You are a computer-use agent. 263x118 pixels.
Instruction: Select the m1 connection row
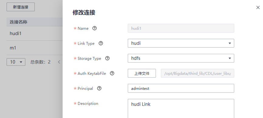pyautogui.click(x=35, y=48)
